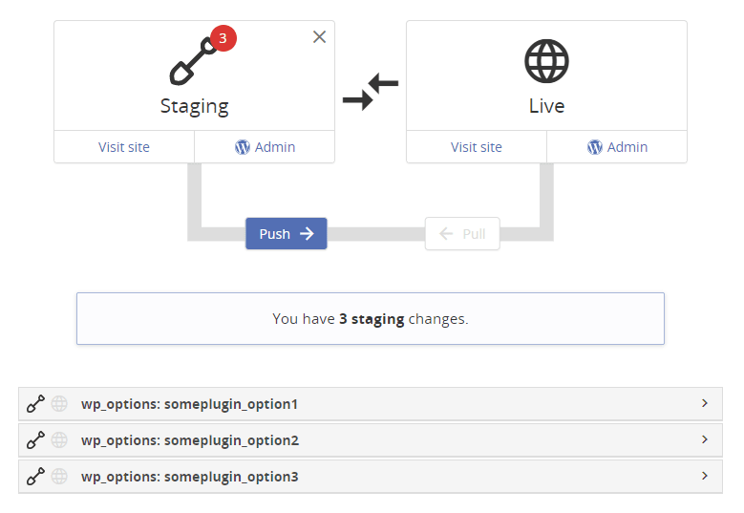The width and height of the screenshot is (744, 513).
Task: Expand the someplugin_option1 row chevron
Action: pyautogui.click(x=705, y=403)
